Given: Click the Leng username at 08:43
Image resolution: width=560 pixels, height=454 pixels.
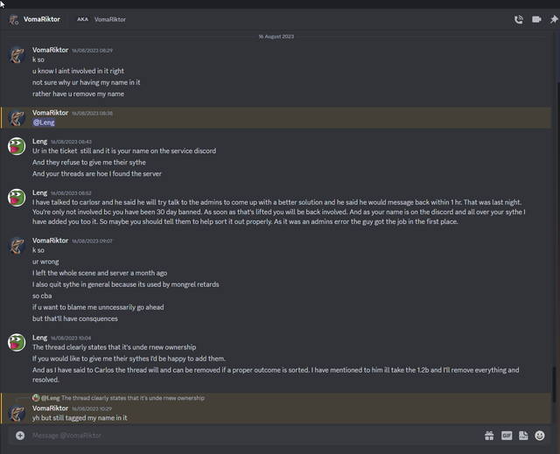Looking at the screenshot, I should (x=39, y=141).
